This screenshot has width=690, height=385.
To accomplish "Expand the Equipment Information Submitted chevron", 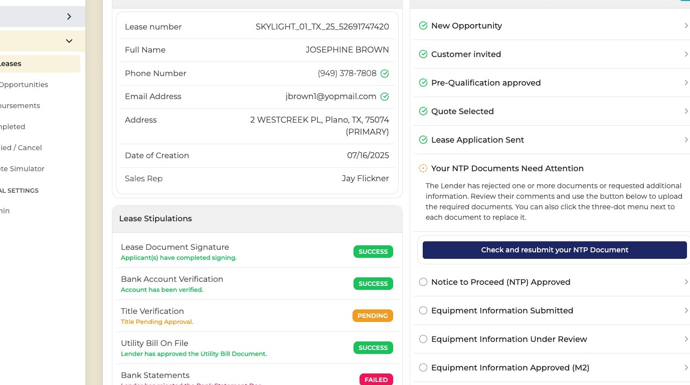I will point(686,310).
